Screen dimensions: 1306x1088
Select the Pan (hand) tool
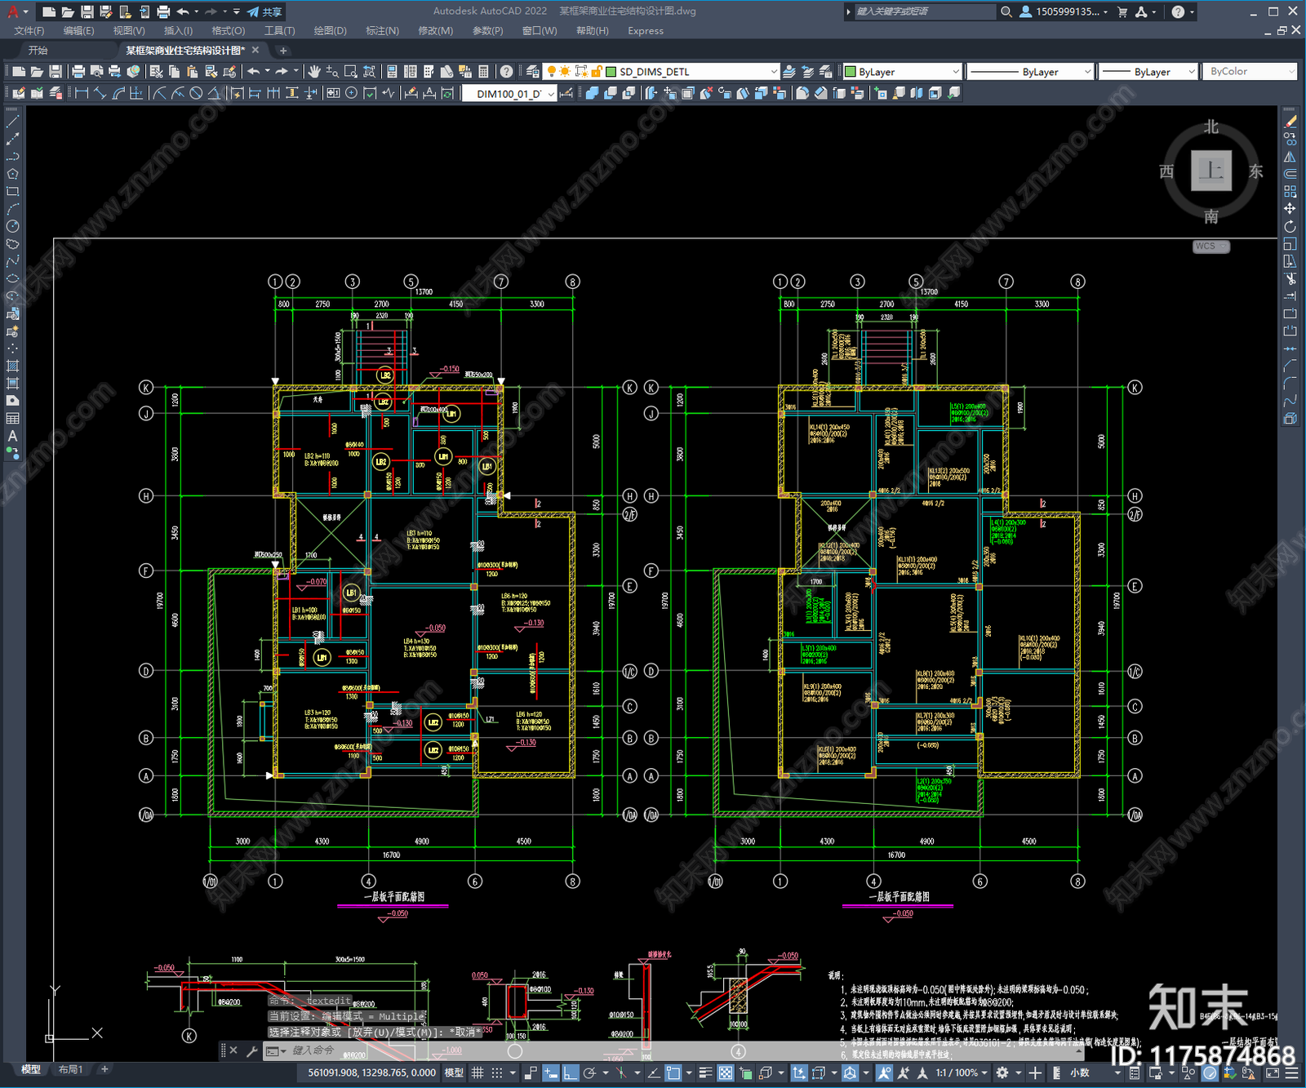click(314, 72)
